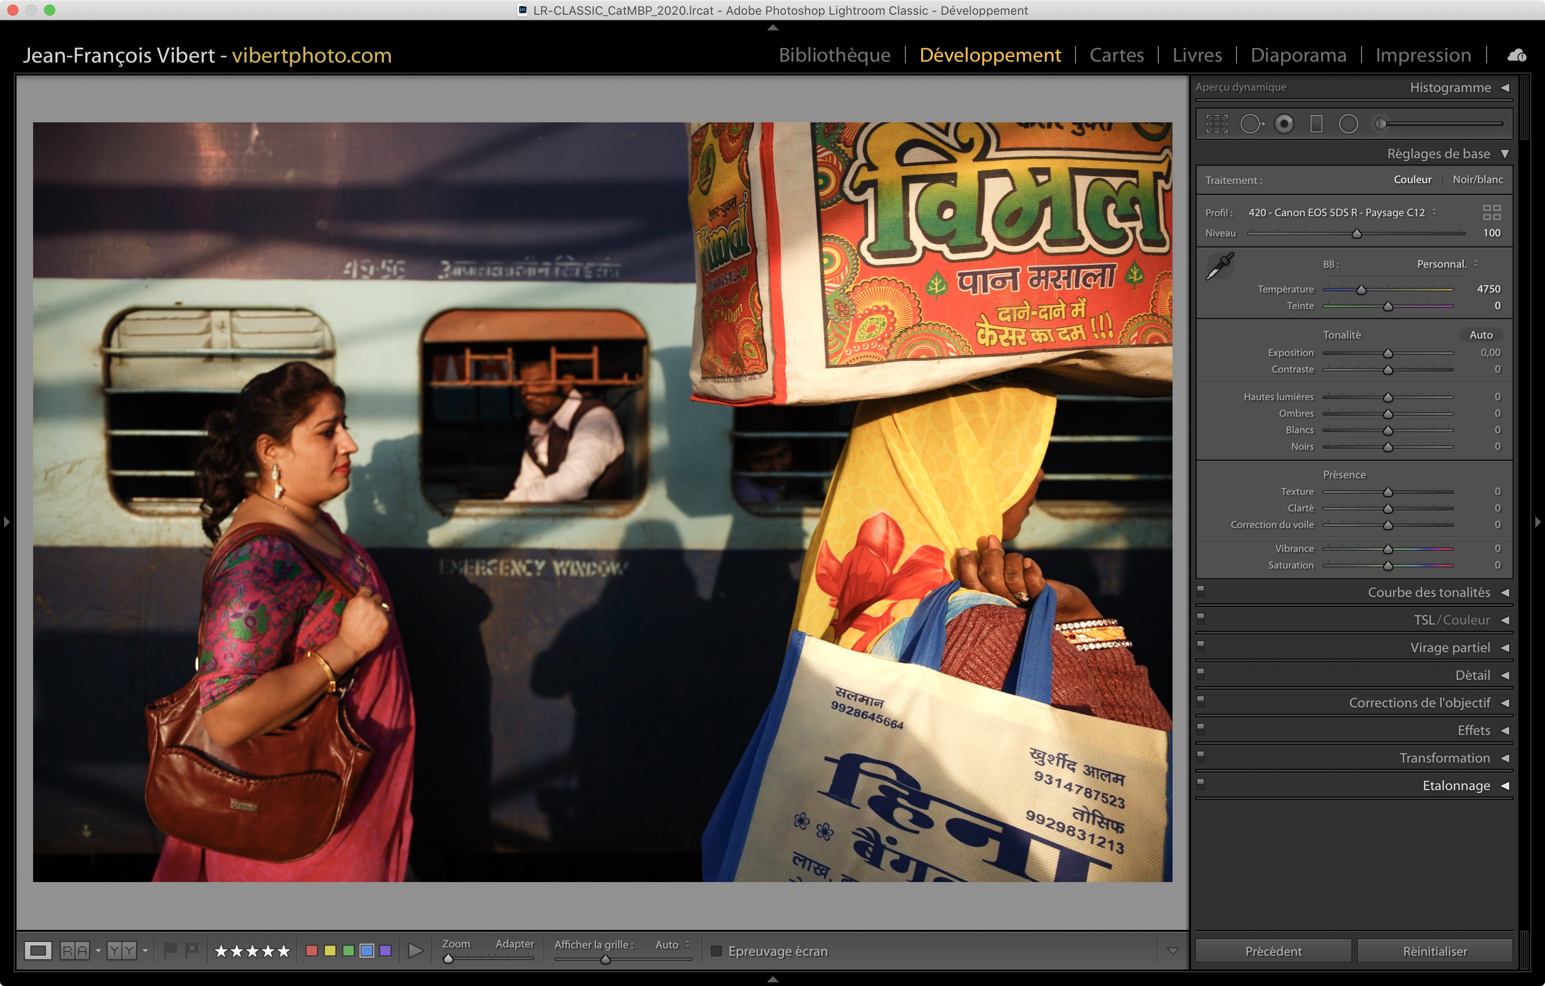Expand the Effets panel
The height and width of the screenshot is (986, 1545).
click(1473, 730)
